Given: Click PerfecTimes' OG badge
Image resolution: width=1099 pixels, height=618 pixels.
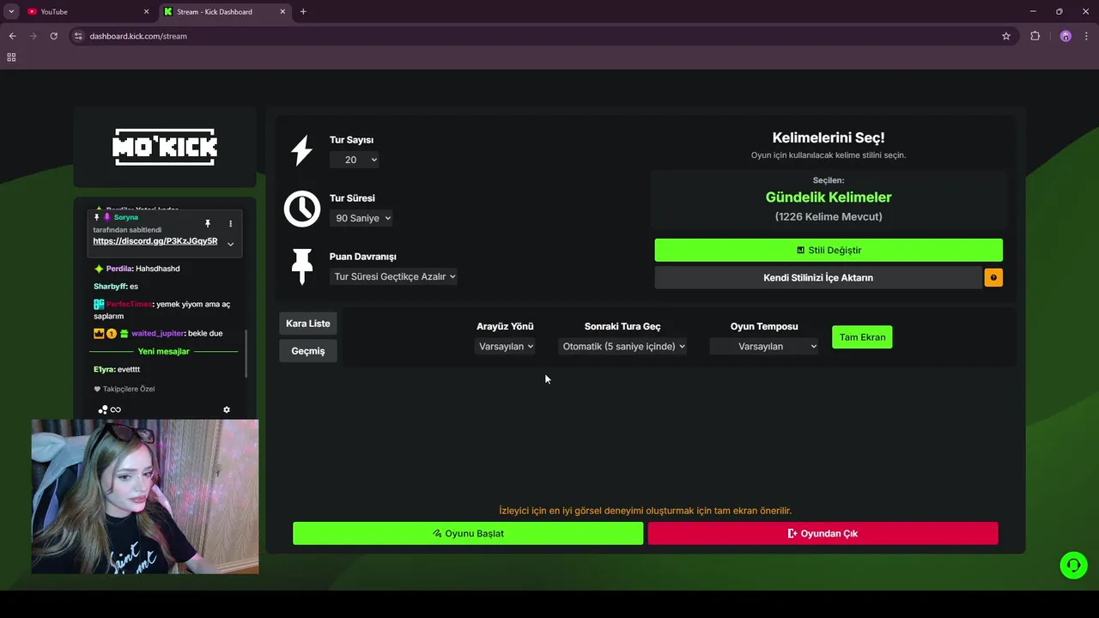Looking at the screenshot, I should pyautogui.click(x=99, y=304).
